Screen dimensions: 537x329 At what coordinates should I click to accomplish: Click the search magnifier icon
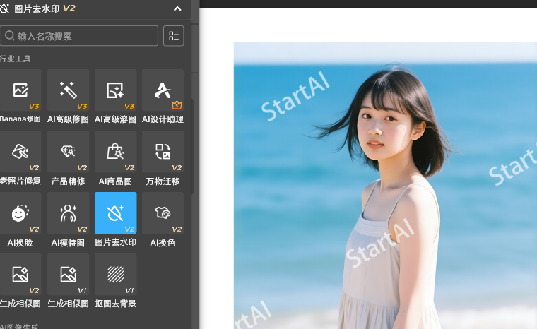[10, 35]
